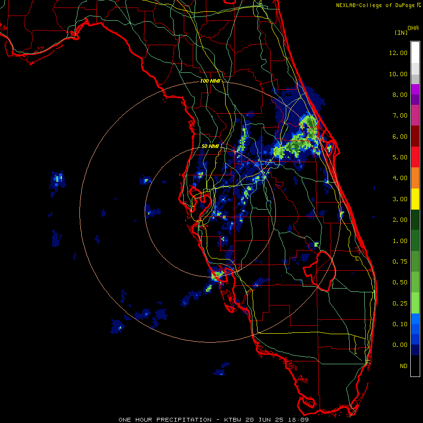Pick the green swatch beside 1.00
Screen dimensions: 423x423
(415, 241)
